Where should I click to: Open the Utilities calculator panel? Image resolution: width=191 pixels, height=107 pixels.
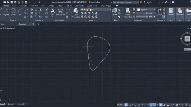(171, 12)
